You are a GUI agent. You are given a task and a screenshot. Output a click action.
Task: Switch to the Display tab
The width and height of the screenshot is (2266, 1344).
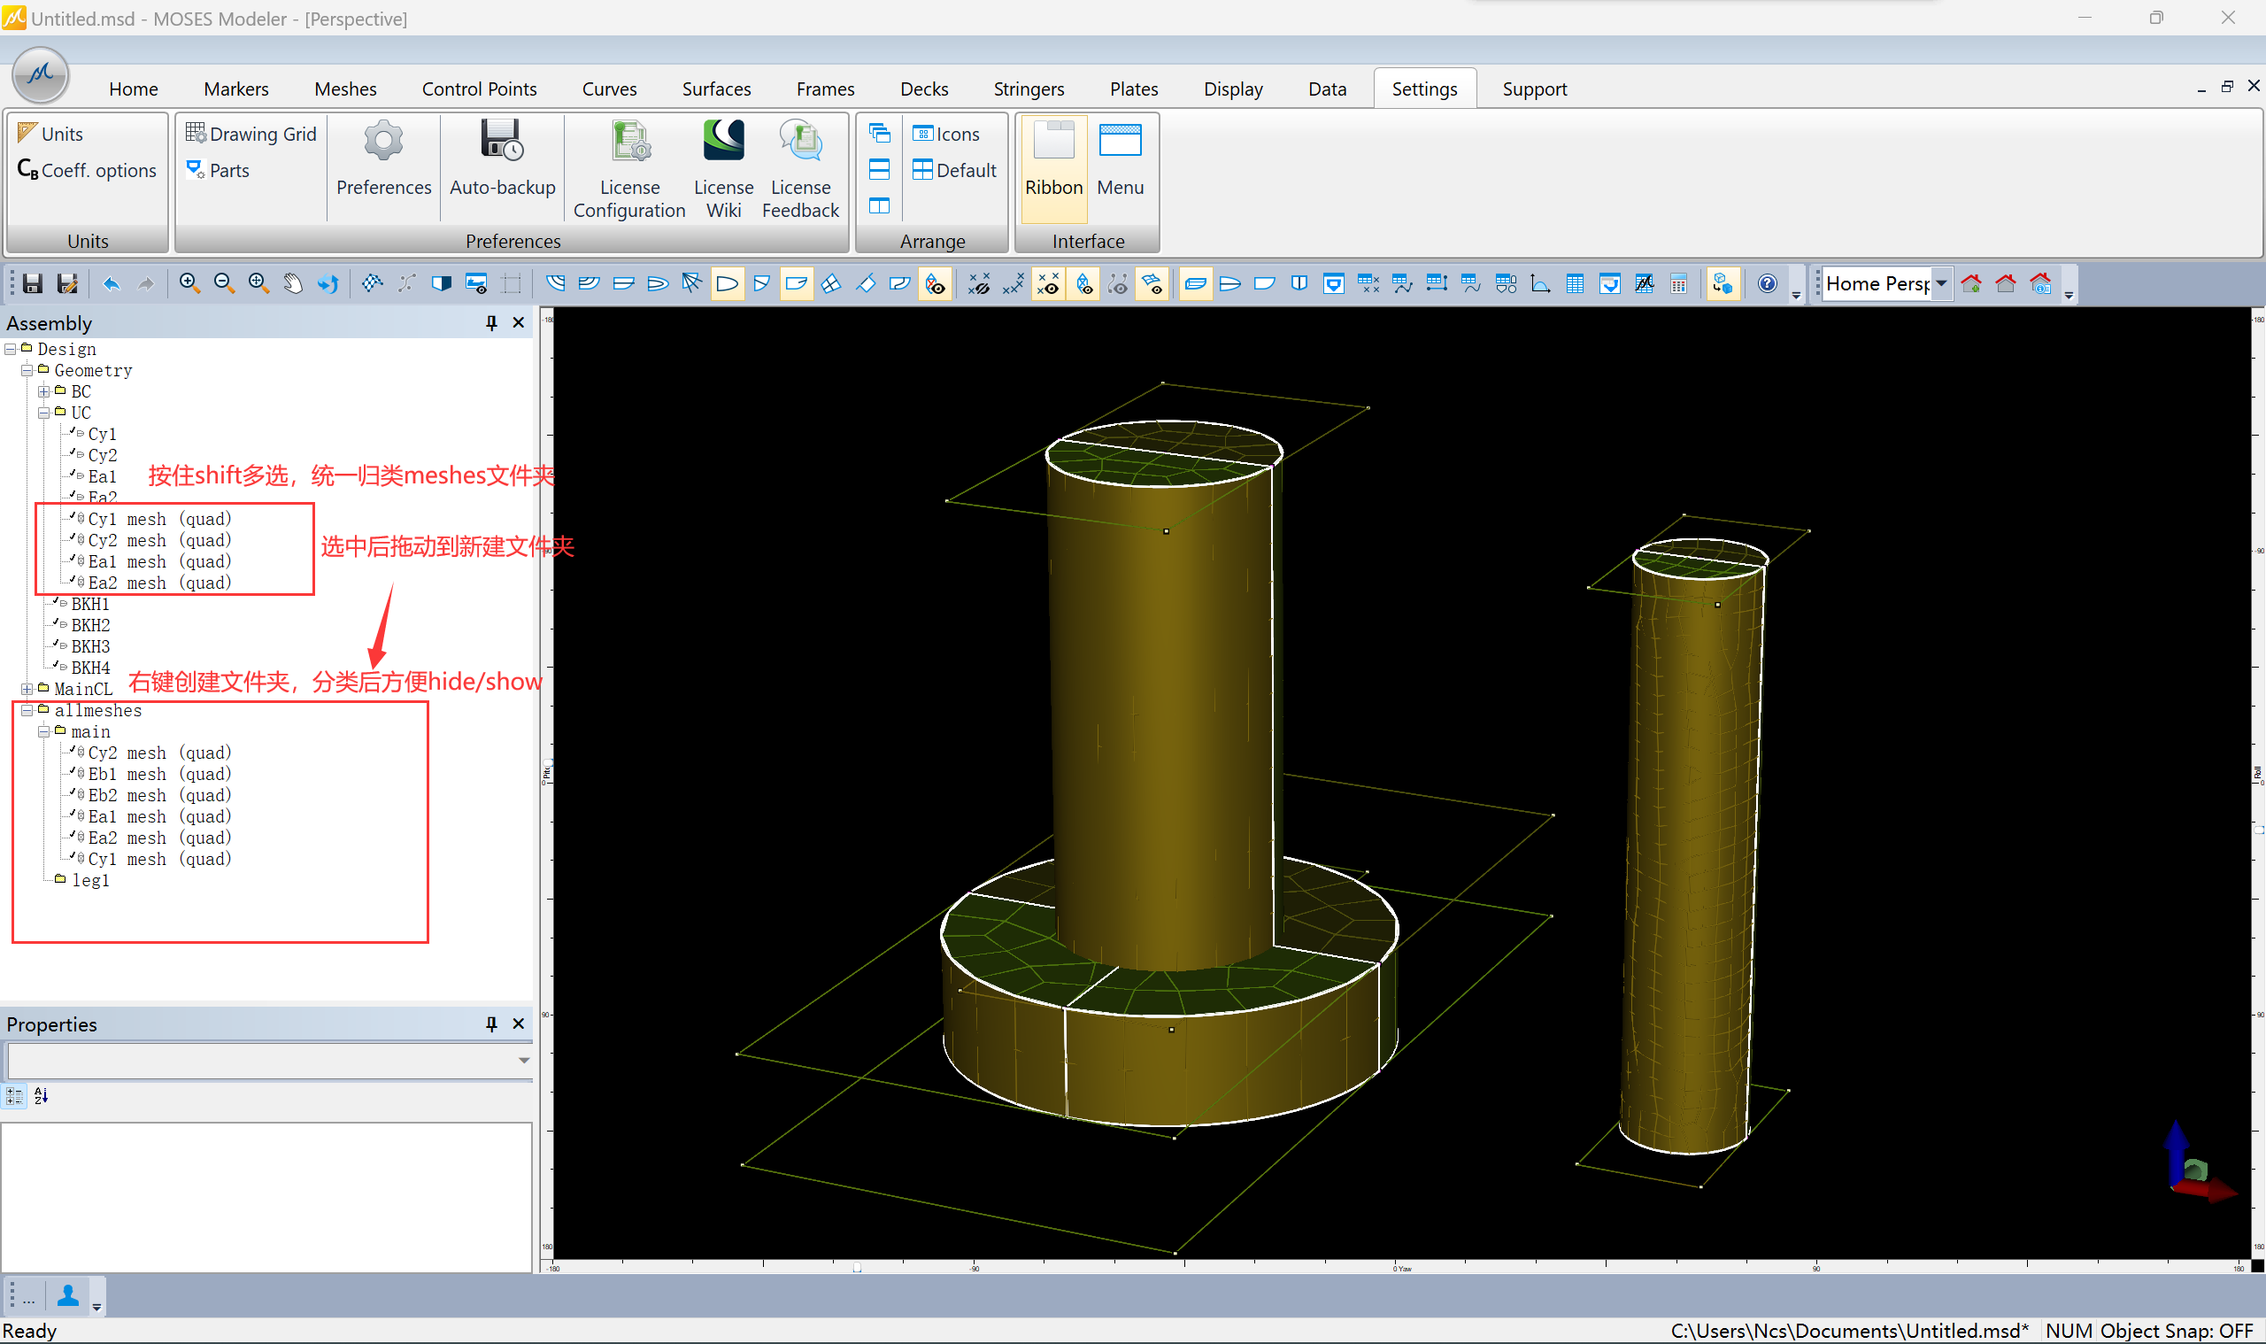pos(1232,89)
